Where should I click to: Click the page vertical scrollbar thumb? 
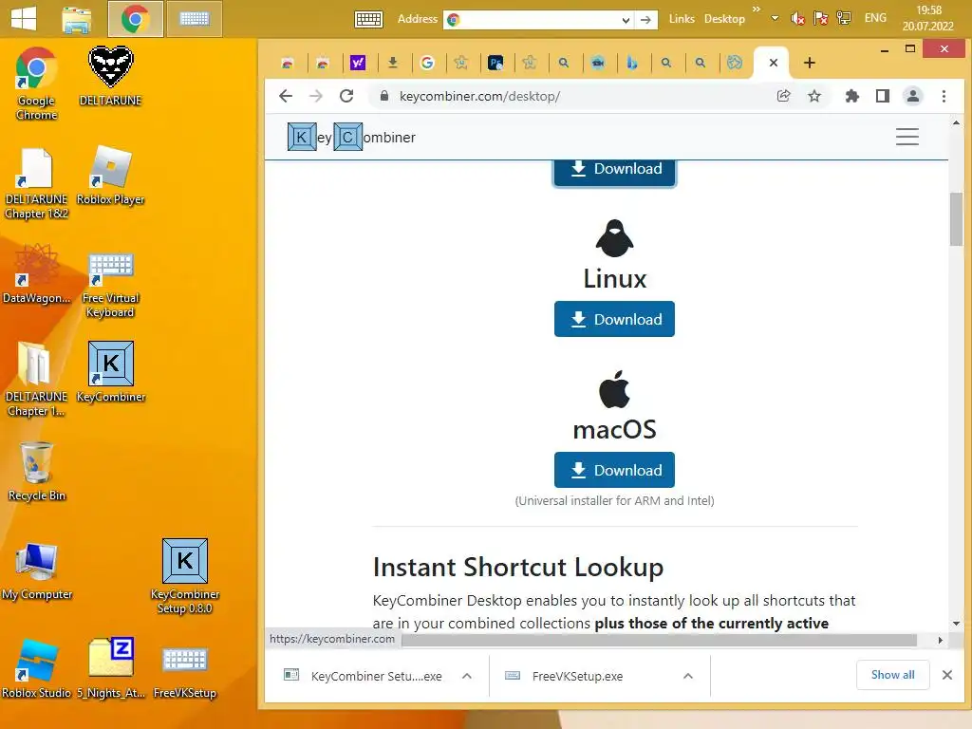957,219
